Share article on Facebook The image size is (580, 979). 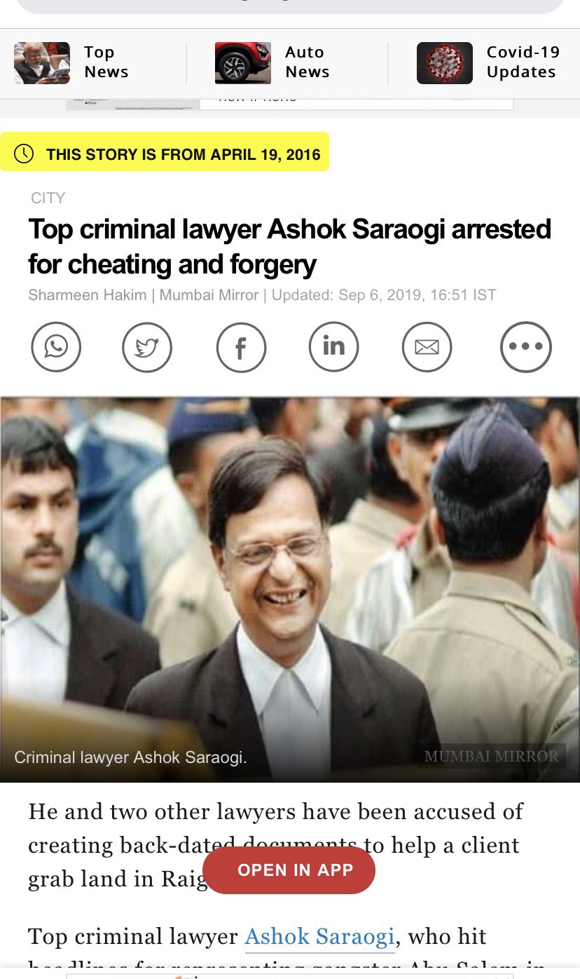[241, 346]
